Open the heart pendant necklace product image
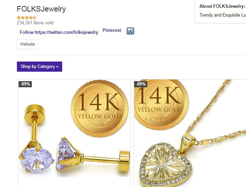246x187 pixels. (190, 133)
